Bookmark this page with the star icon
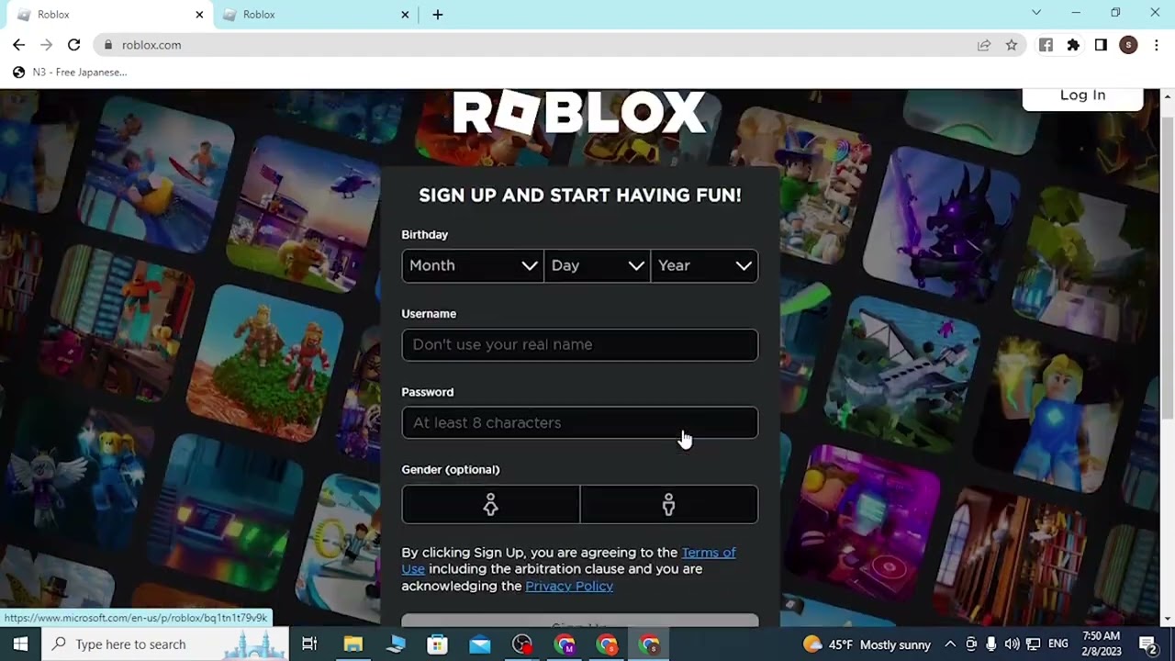This screenshot has width=1175, height=661. [x=1012, y=45]
